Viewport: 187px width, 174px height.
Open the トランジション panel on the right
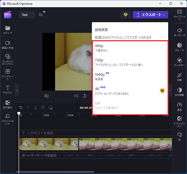180,121
